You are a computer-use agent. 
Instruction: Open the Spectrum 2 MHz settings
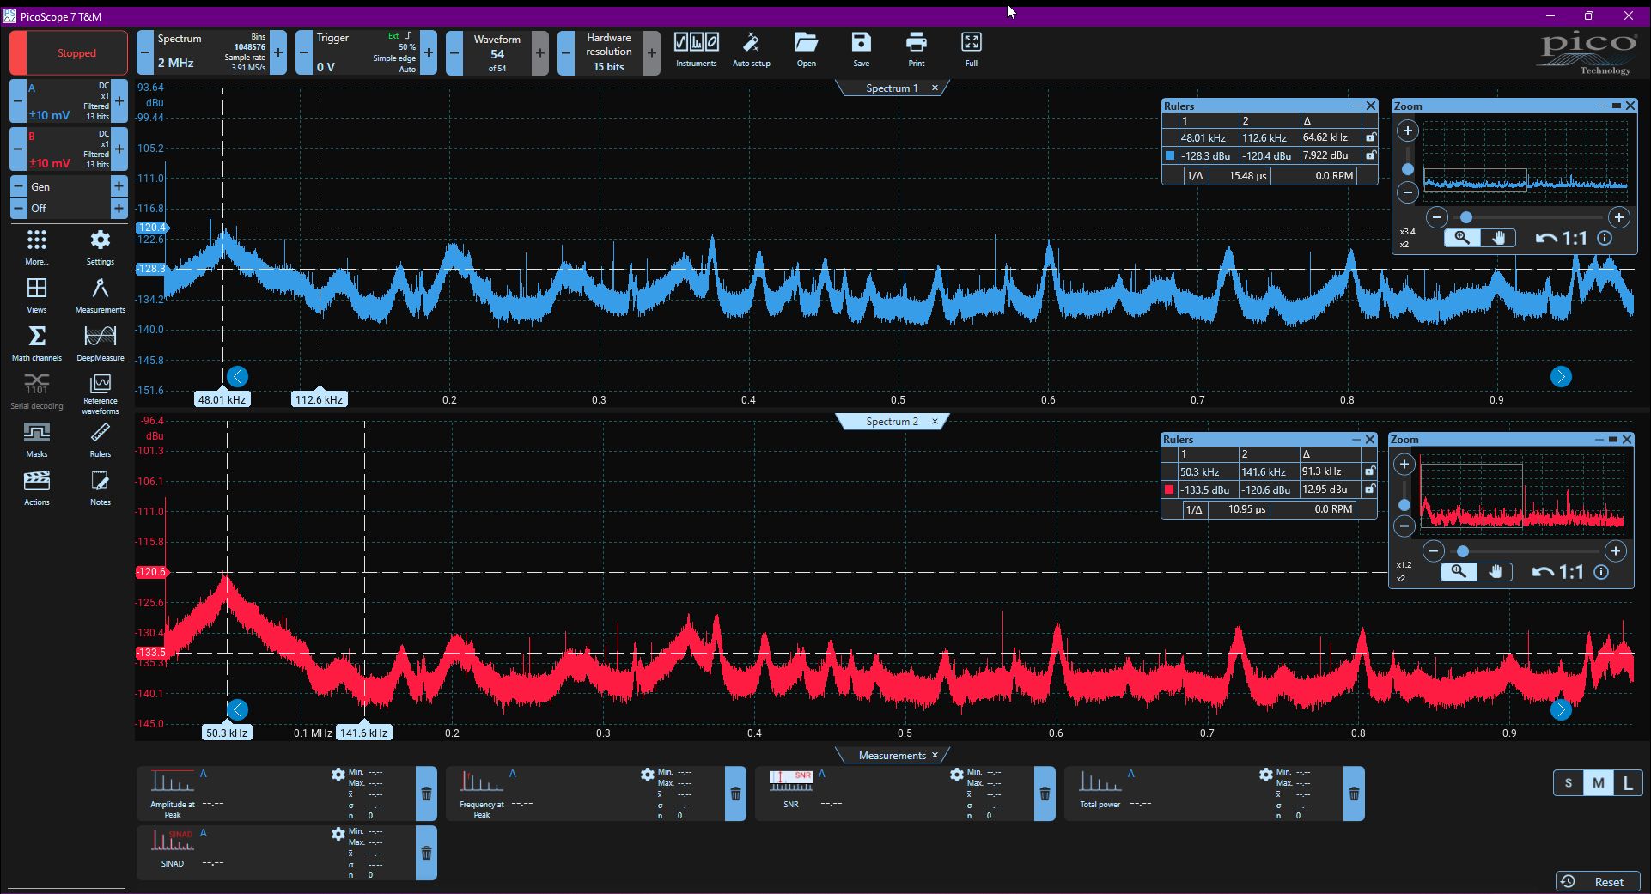pyautogui.click(x=212, y=52)
